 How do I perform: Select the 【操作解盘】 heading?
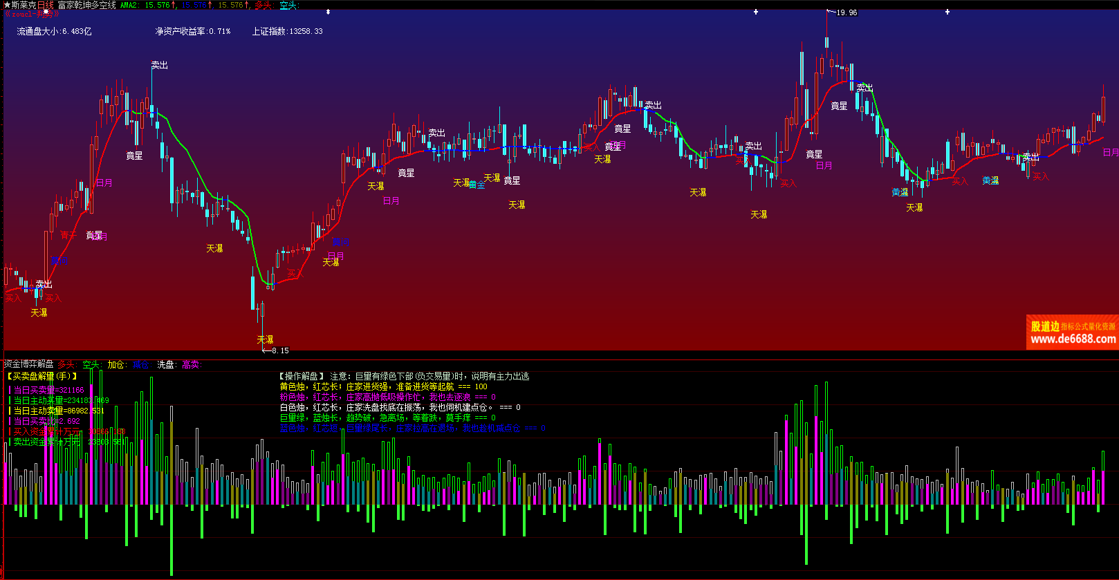pyautogui.click(x=302, y=376)
